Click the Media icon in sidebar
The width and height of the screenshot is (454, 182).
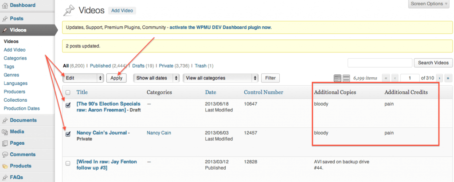[5, 131]
